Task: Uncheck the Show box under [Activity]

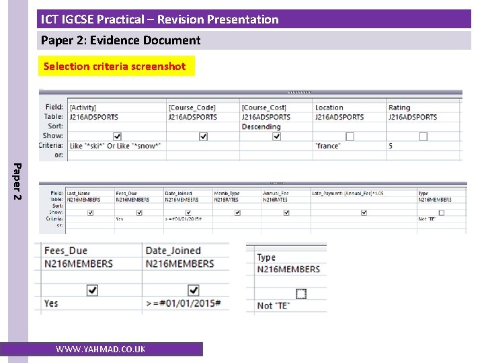Action: [x=118, y=136]
